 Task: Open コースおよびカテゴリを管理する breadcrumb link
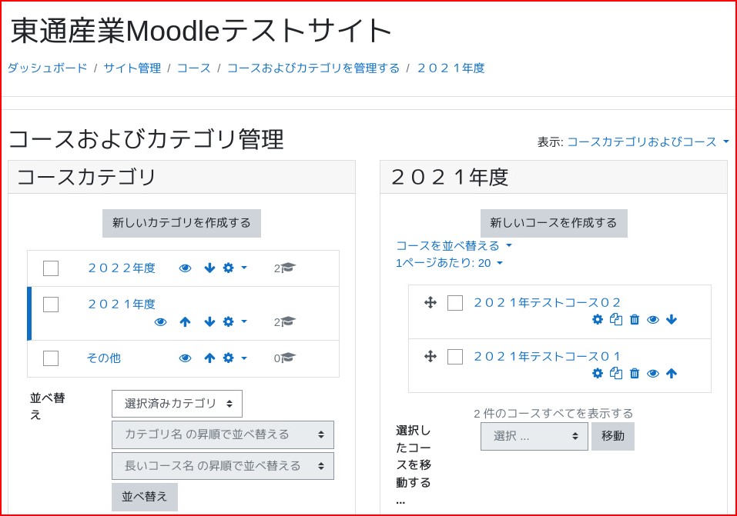click(x=313, y=68)
